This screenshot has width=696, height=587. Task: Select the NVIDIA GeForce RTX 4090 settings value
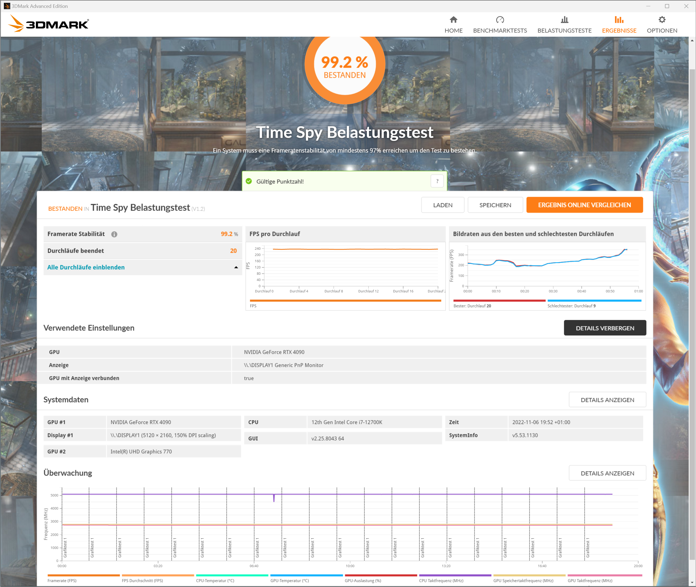(274, 352)
